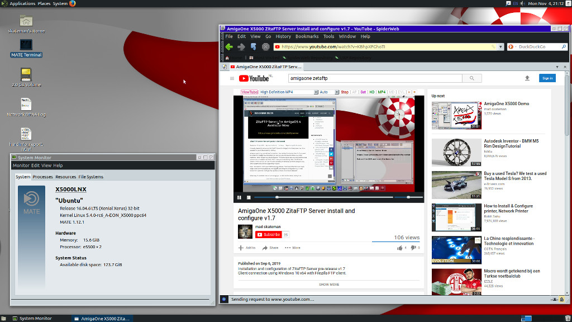The height and width of the screenshot is (322, 572).
Task: Open the network icon in the top panel
Action: (x=508, y=3)
